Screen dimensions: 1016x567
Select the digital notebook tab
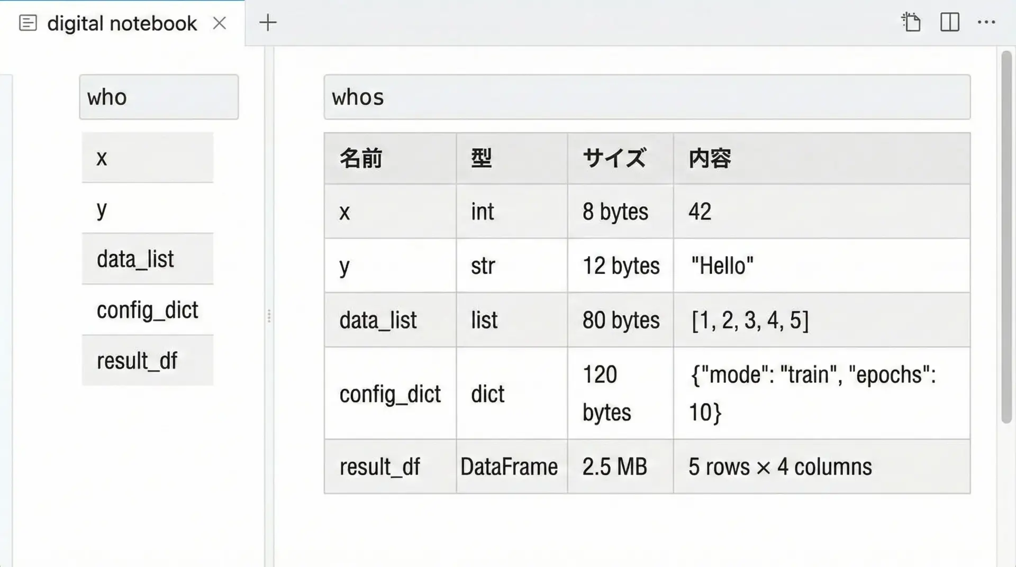click(x=122, y=23)
